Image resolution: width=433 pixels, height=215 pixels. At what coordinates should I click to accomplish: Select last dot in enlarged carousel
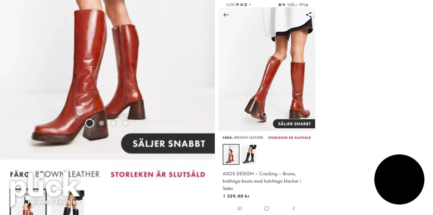126,123
